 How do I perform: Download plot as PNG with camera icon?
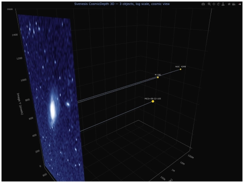coord(203,4)
